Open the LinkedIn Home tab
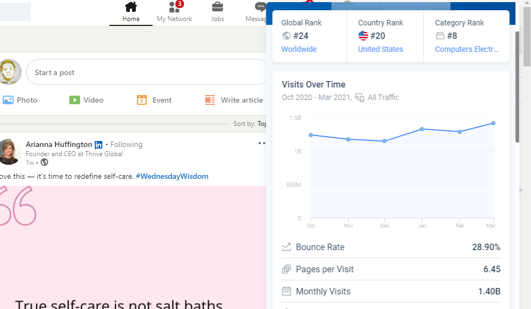Image resolution: width=531 pixels, height=309 pixels. click(130, 12)
